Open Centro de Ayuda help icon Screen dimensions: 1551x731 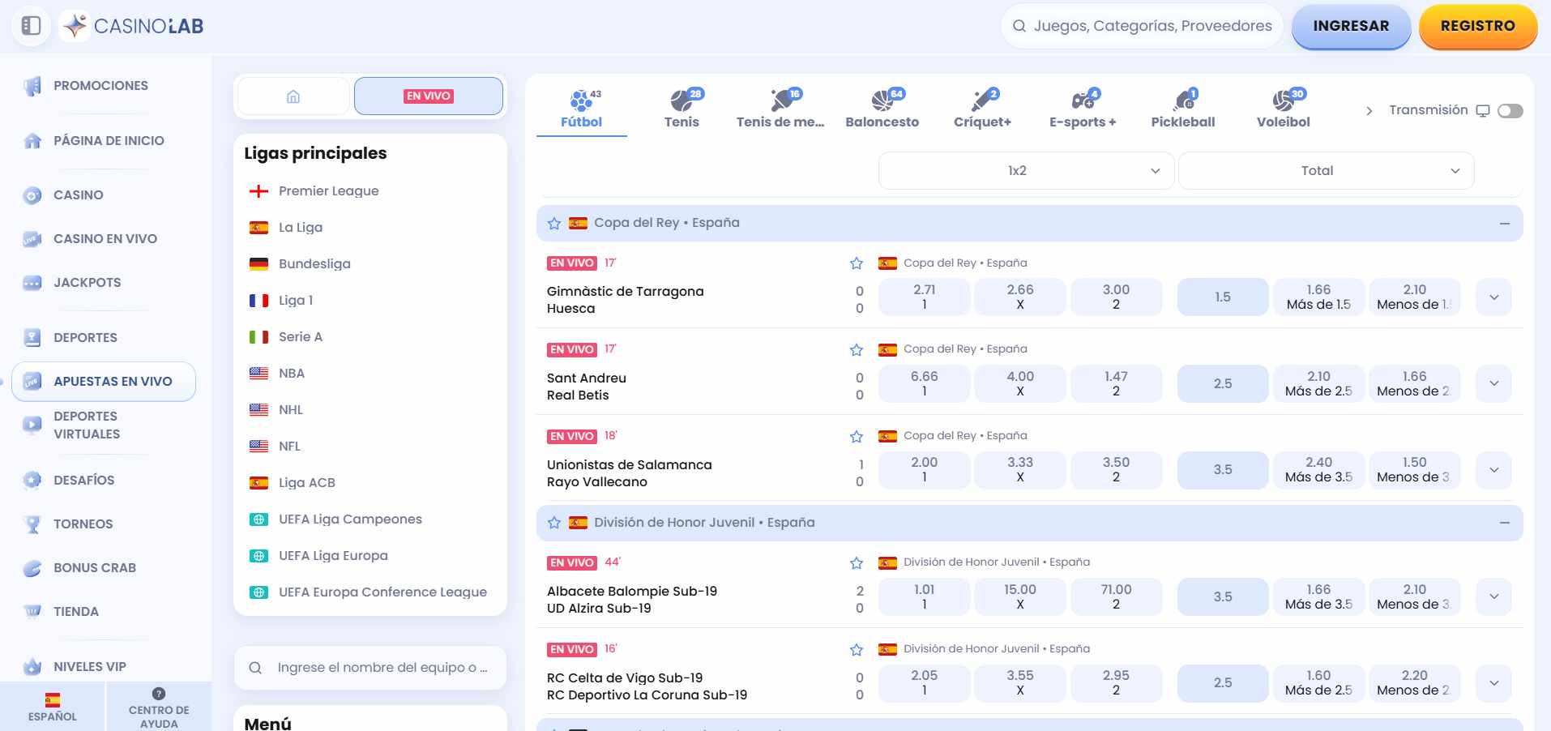[x=159, y=694]
